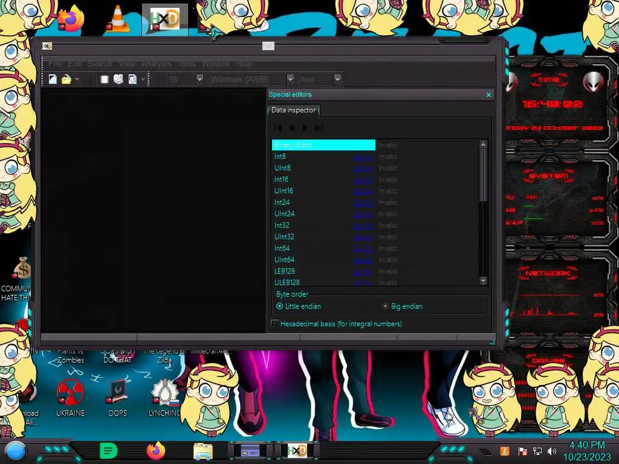Select the Int24 row label
Viewport: 619px width, 464px height.
click(282, 202)
